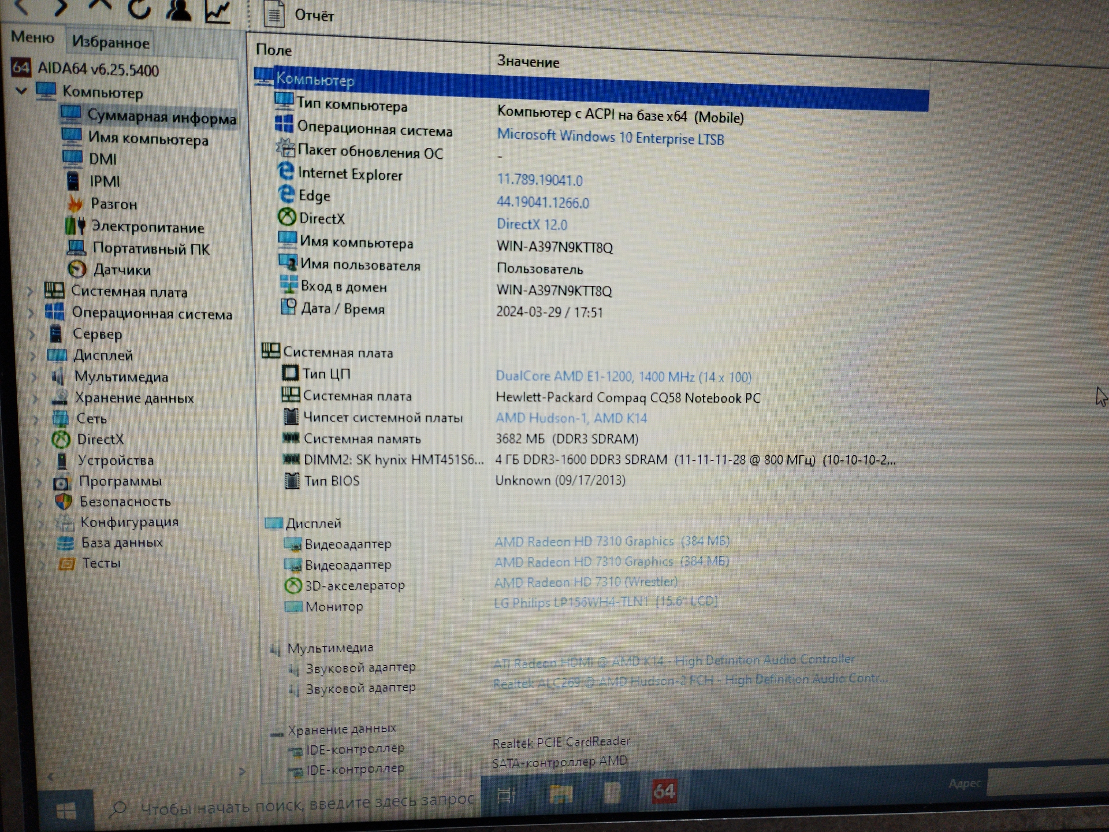The height and width of the screenshot is (832, 1109).
Task: Click the База данных icon in tree
Action: (x=65, y=543)
